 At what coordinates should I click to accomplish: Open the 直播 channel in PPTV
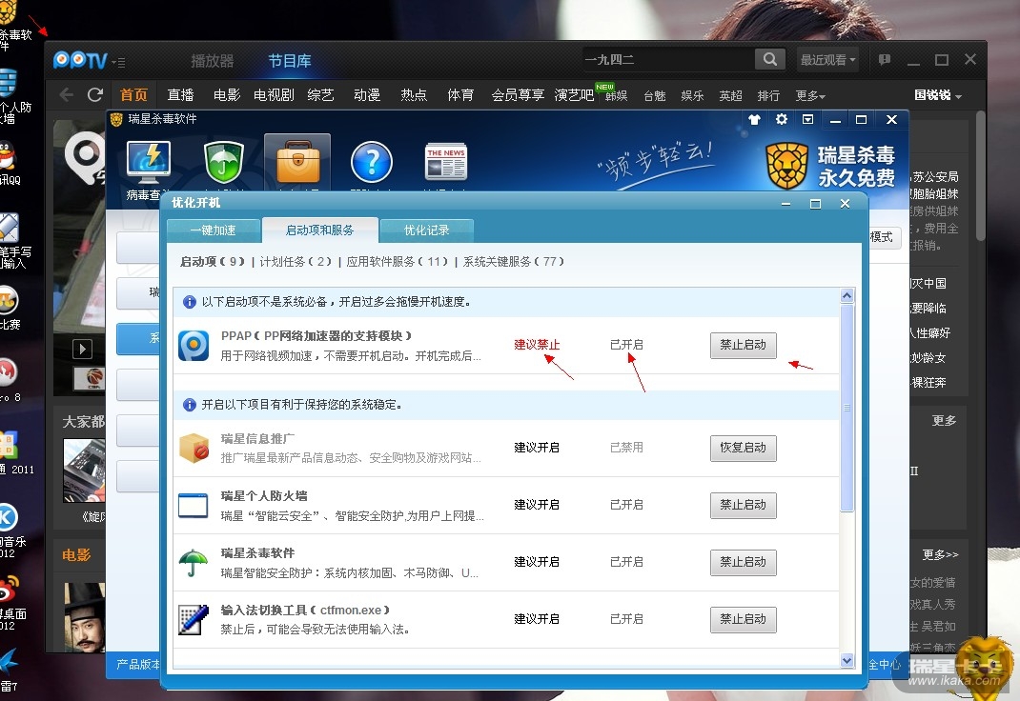pos(180,95)
